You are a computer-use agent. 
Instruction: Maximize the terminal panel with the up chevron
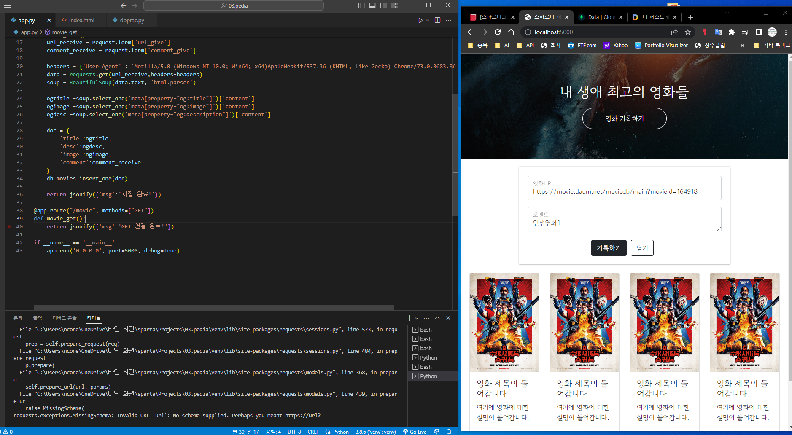point(437,318)
